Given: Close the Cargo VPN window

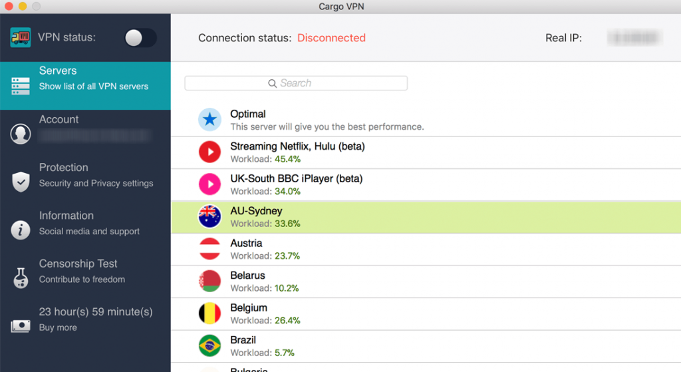Looking at the screenshot, I should (9, 6).
